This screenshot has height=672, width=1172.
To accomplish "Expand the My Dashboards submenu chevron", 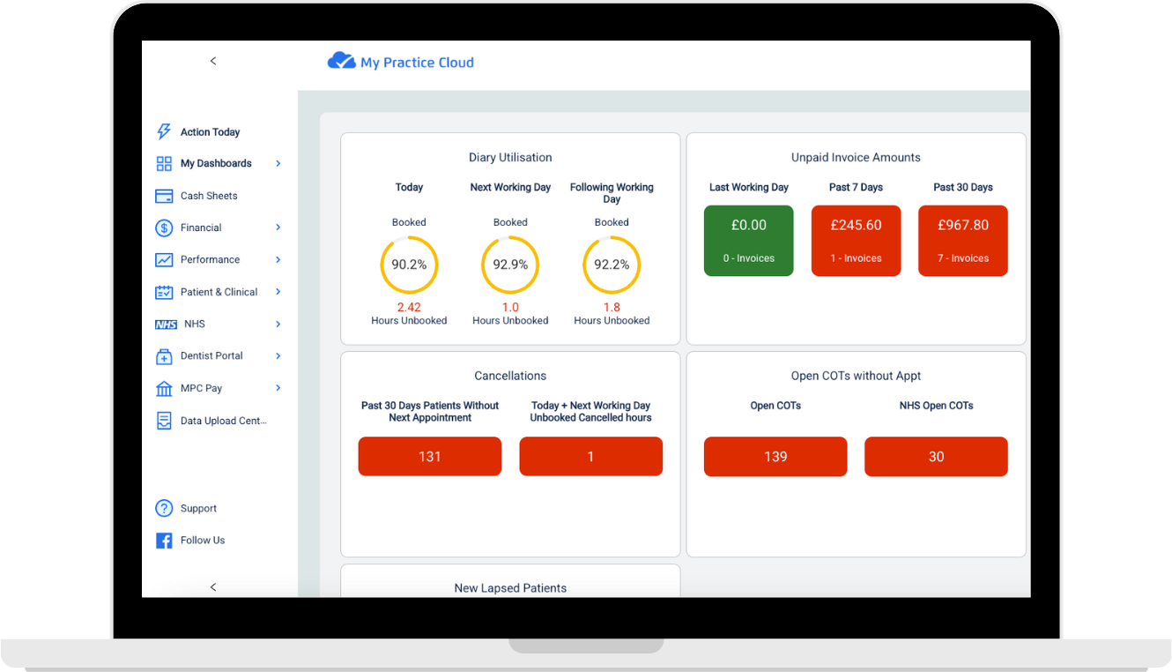I will (278, 163).
